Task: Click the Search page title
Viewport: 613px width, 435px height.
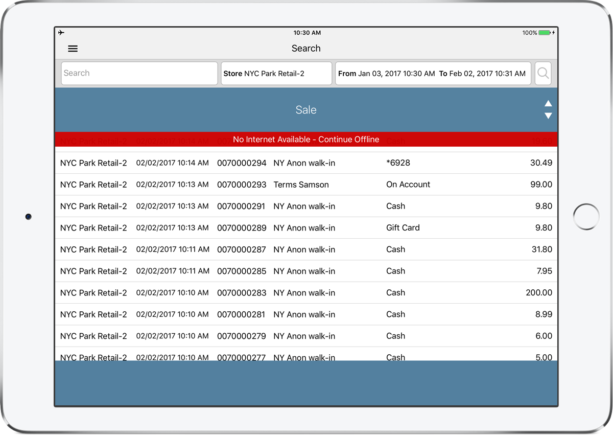Action: coord(306,49)
